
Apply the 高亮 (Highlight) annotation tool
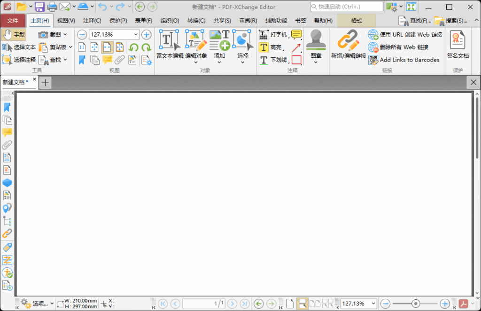point(272,47)
